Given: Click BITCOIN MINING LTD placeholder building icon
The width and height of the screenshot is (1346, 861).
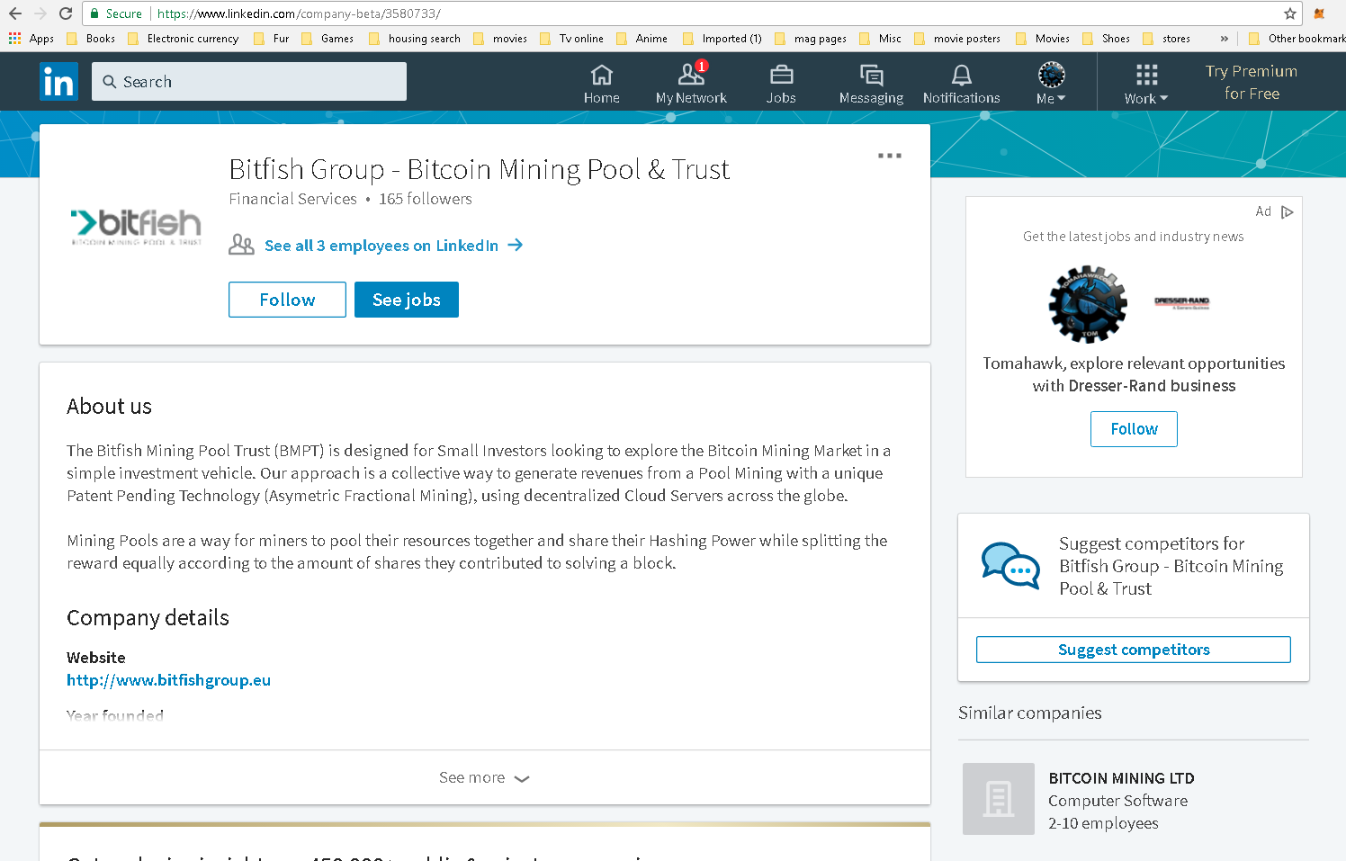Looking at the screenshot, I should (999, 799).
